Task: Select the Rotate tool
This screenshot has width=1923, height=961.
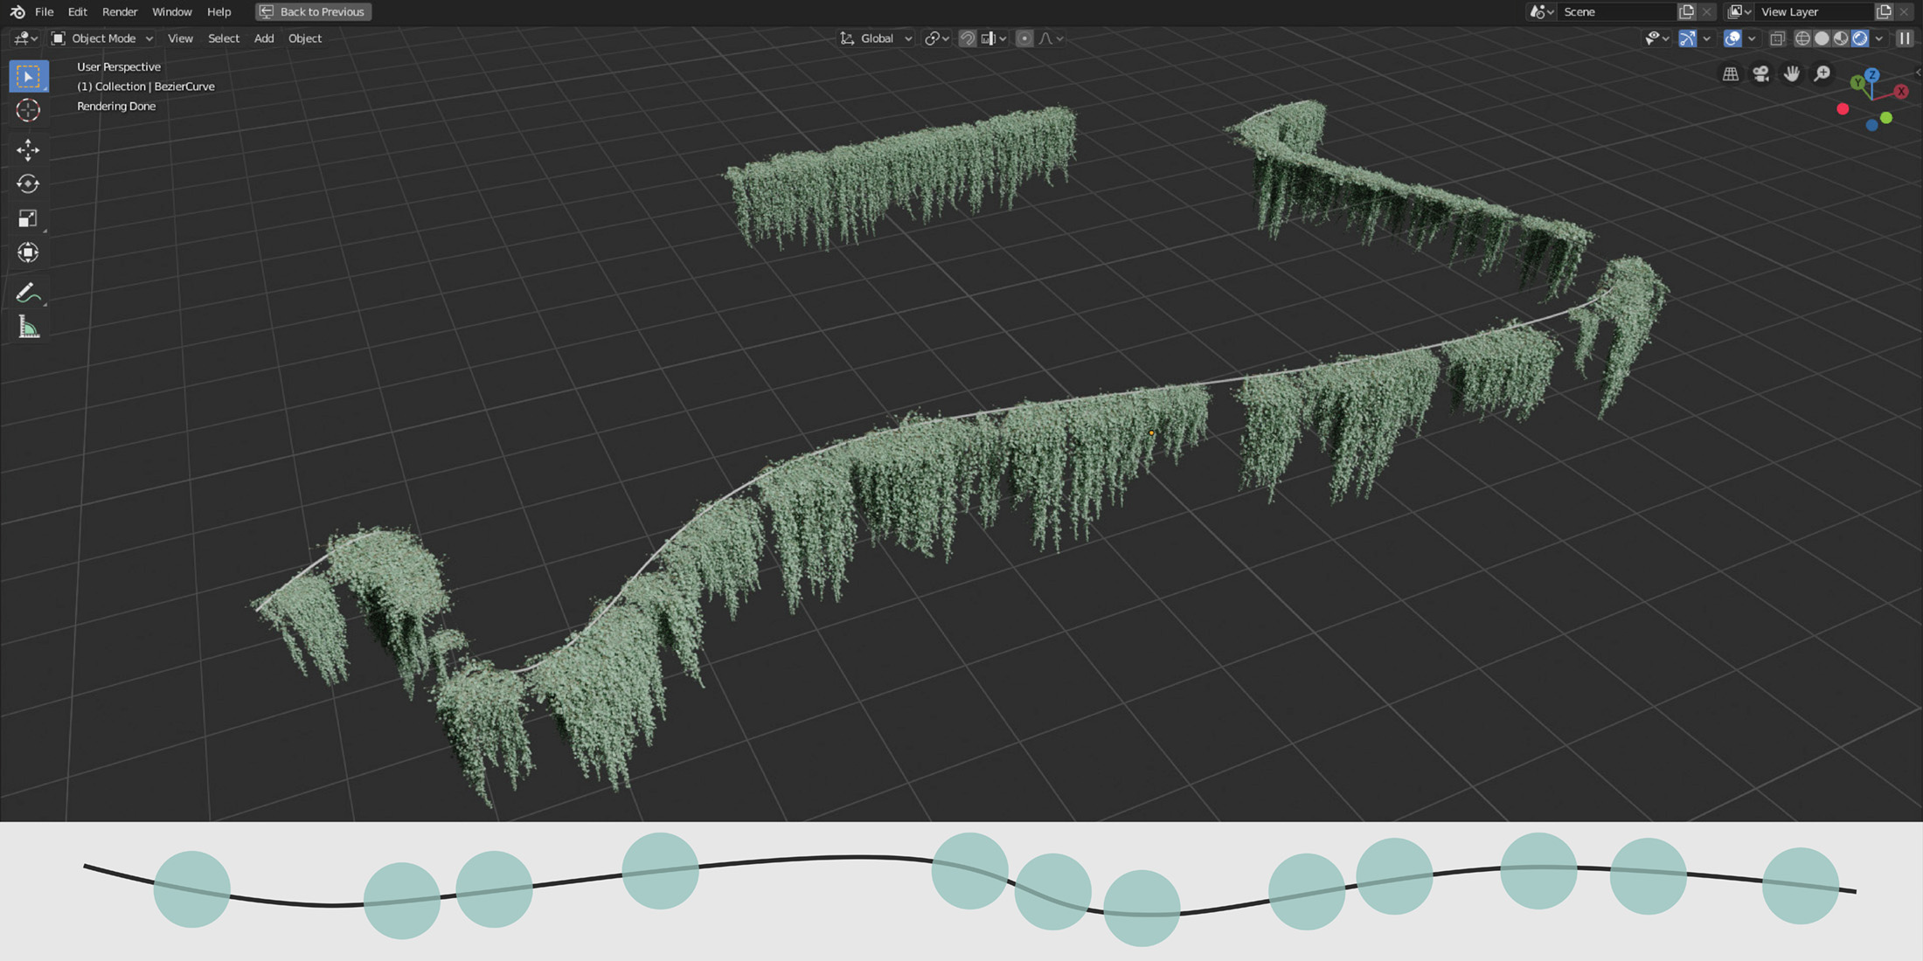Action: click(28, 184)
